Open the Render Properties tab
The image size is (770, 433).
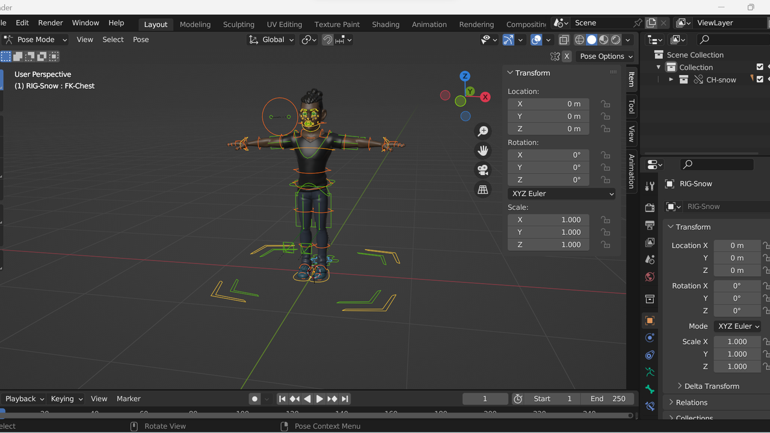click(x=650, y=208)
